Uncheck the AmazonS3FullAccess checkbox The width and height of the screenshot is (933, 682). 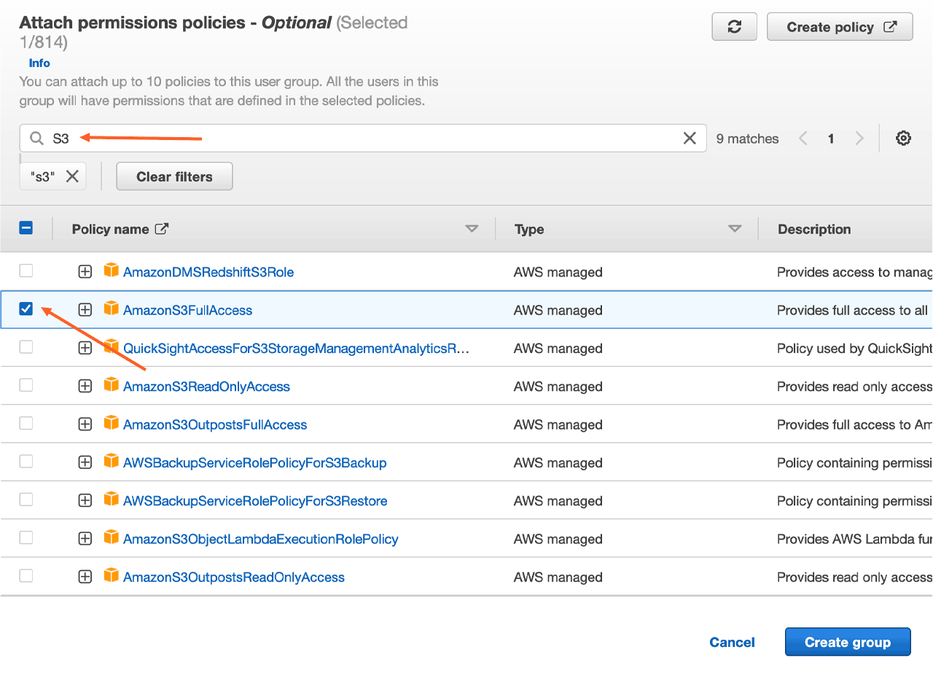coord(26,309)
